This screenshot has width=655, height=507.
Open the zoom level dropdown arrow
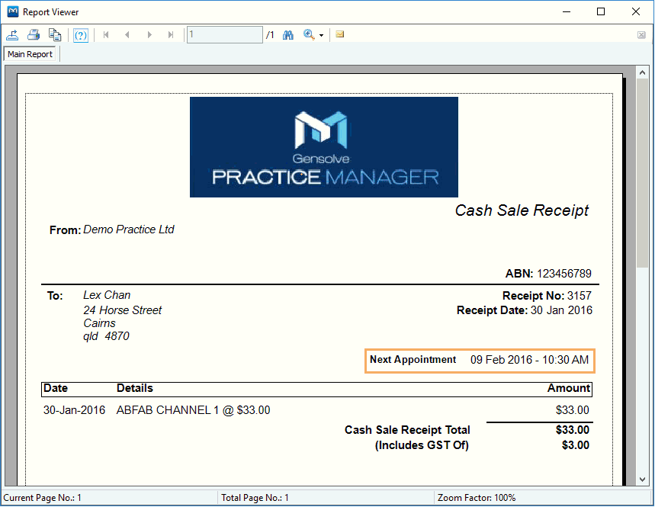point(319,35)
